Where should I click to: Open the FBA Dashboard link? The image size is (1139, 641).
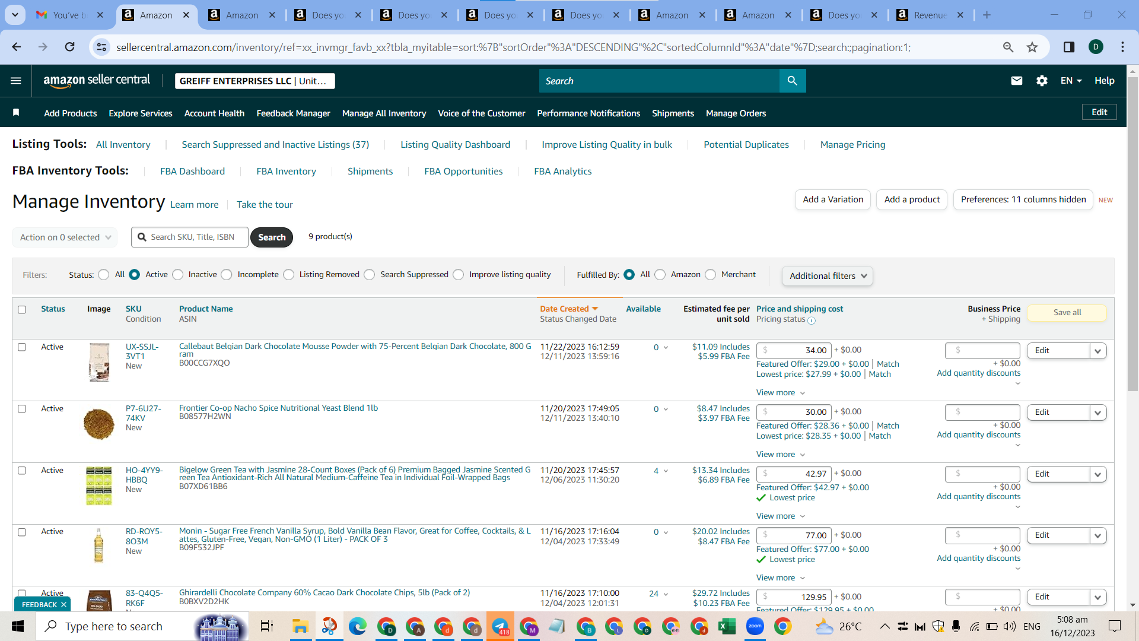pyautogui.click(x=192, y=172)
